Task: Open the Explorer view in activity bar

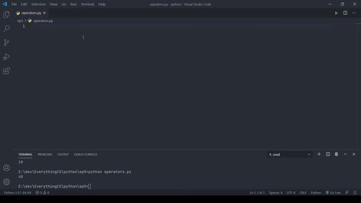Action: (6, 15)
